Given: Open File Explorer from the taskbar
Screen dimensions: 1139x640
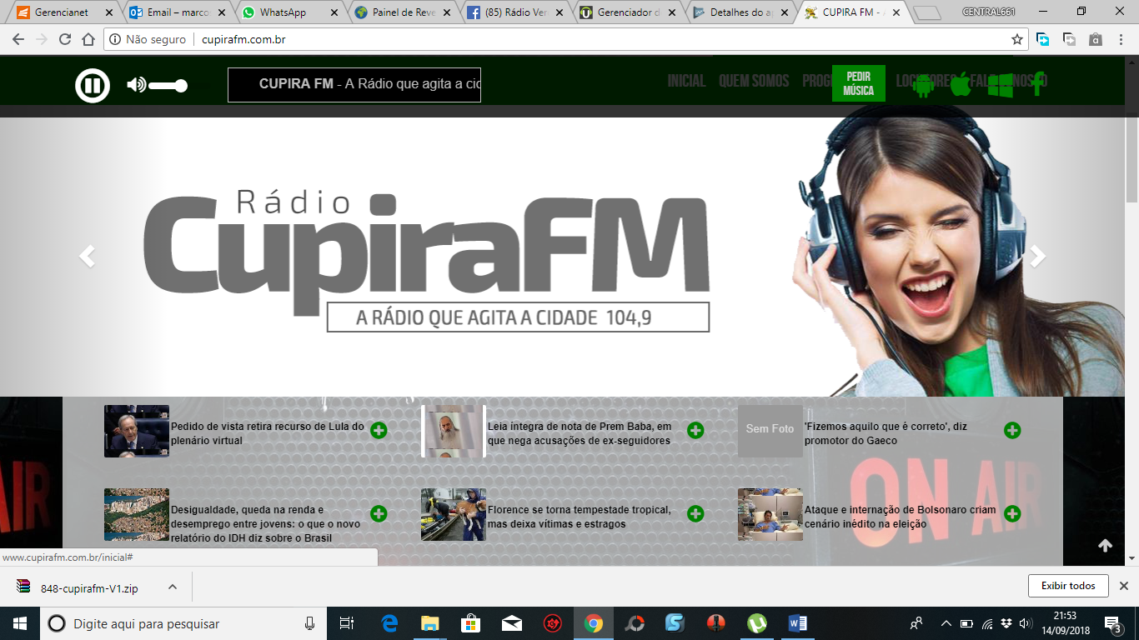Looking at the screenshot, I should 430,623.
